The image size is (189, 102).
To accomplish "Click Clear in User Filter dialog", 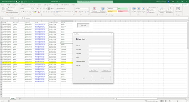I will pyautogui.click(x=103, y=78).
